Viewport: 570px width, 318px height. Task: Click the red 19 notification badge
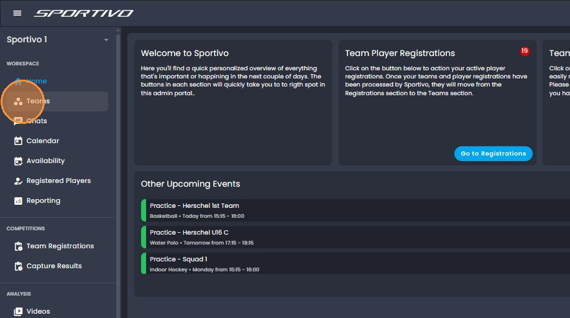524,51
